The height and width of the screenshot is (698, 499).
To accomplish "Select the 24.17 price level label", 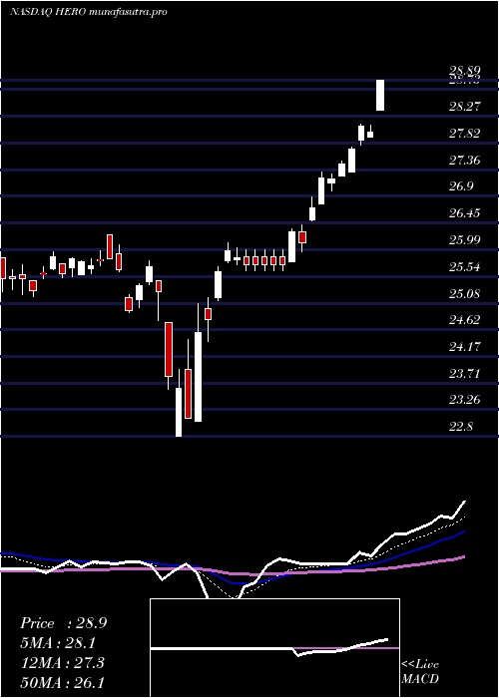I will [x=464, y=346].
